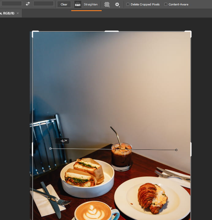Click top-left crop corner handle
This screenshot has width=212, height=220.
click(33, 32)
